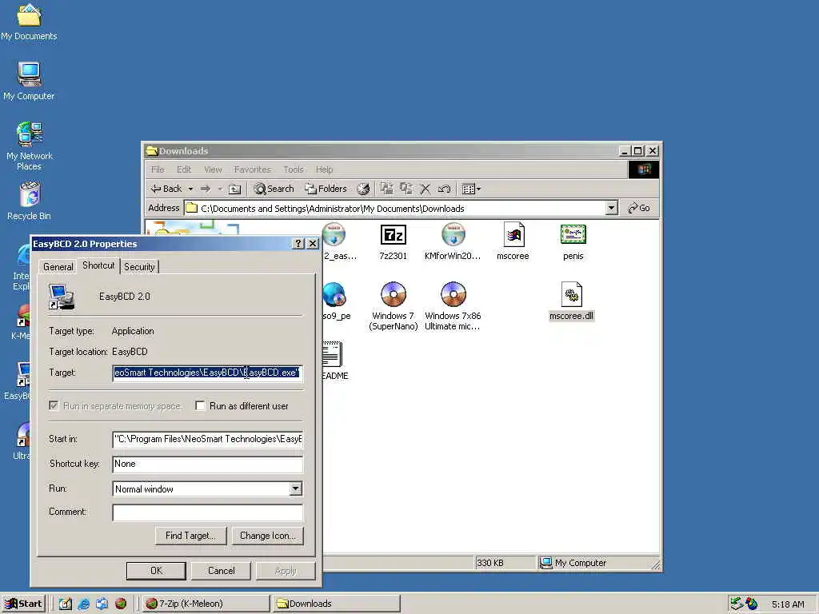Select My Network Places desktop icon
This screenshot has width=819, height=614.
(30, 146)
